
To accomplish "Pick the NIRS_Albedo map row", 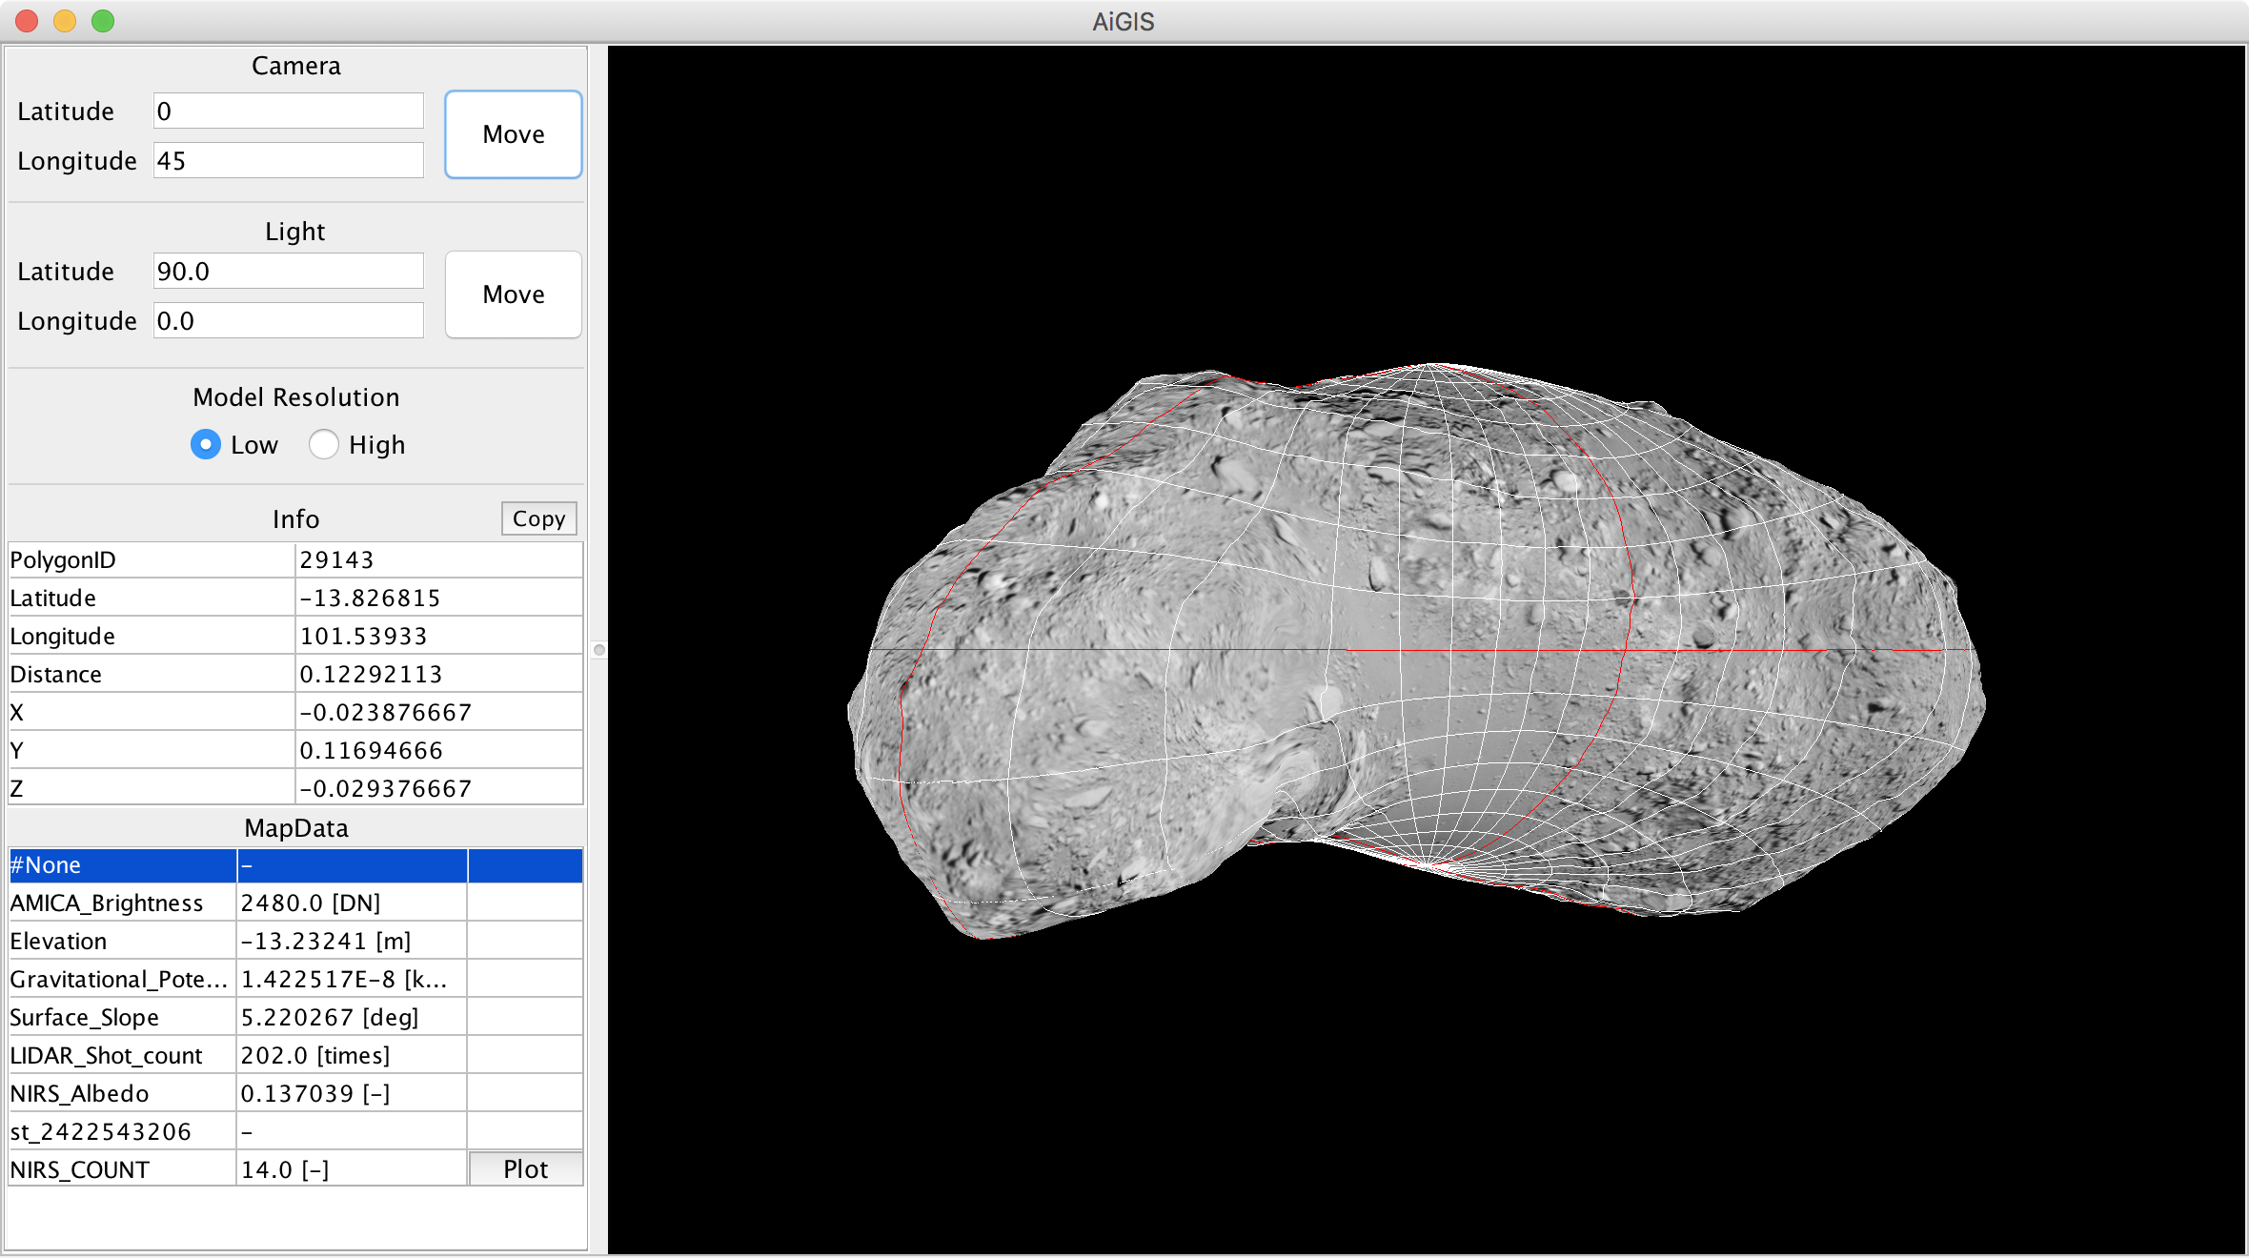I will click(x=122, y=1094).
